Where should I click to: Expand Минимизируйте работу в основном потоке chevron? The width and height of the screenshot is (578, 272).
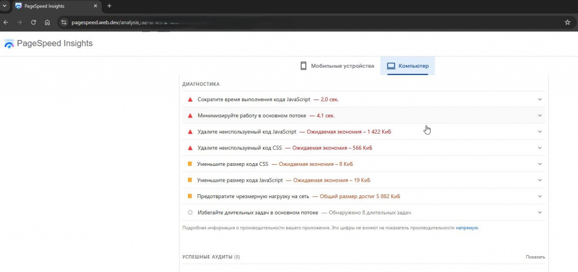point(540,116)
